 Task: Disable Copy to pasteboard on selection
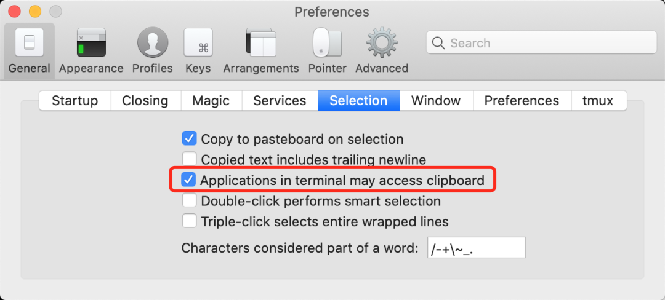[190, 139]
